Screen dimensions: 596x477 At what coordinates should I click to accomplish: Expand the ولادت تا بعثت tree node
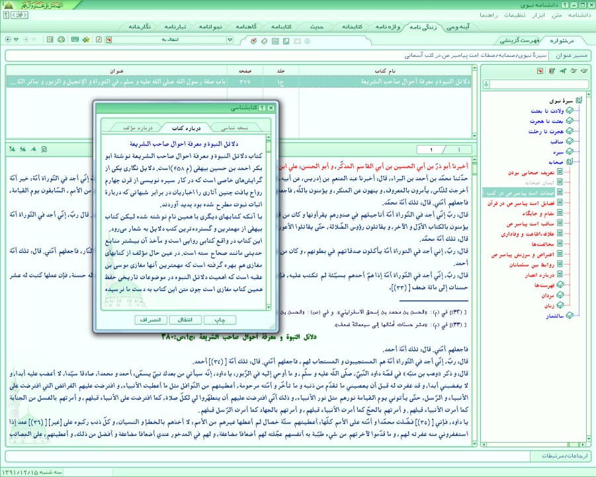click(x=570, y=110)
